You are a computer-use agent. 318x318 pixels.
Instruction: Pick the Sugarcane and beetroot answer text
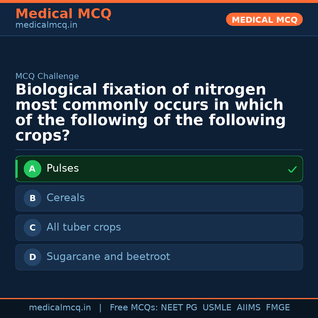[108, 257]
